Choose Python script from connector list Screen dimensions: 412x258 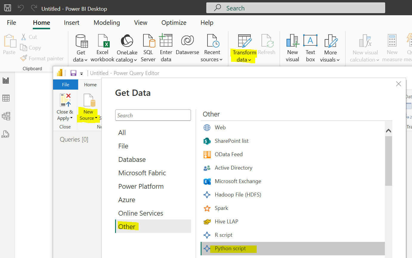coord(230,248)
